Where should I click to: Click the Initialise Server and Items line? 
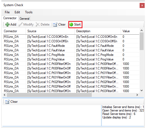[123, 107]
